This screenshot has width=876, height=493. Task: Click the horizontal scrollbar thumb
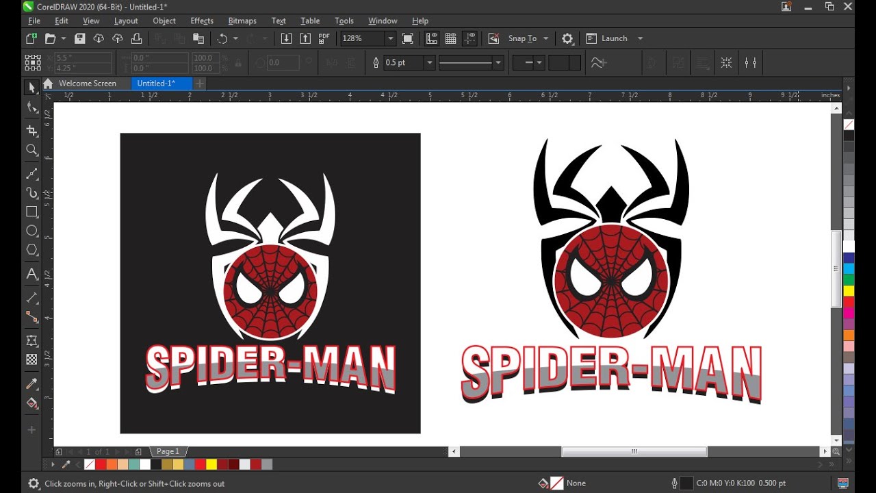pos(634,452)
